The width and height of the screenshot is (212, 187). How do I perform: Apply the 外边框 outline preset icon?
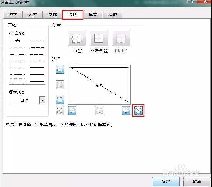pyautogui.click(x=99, y=38)
